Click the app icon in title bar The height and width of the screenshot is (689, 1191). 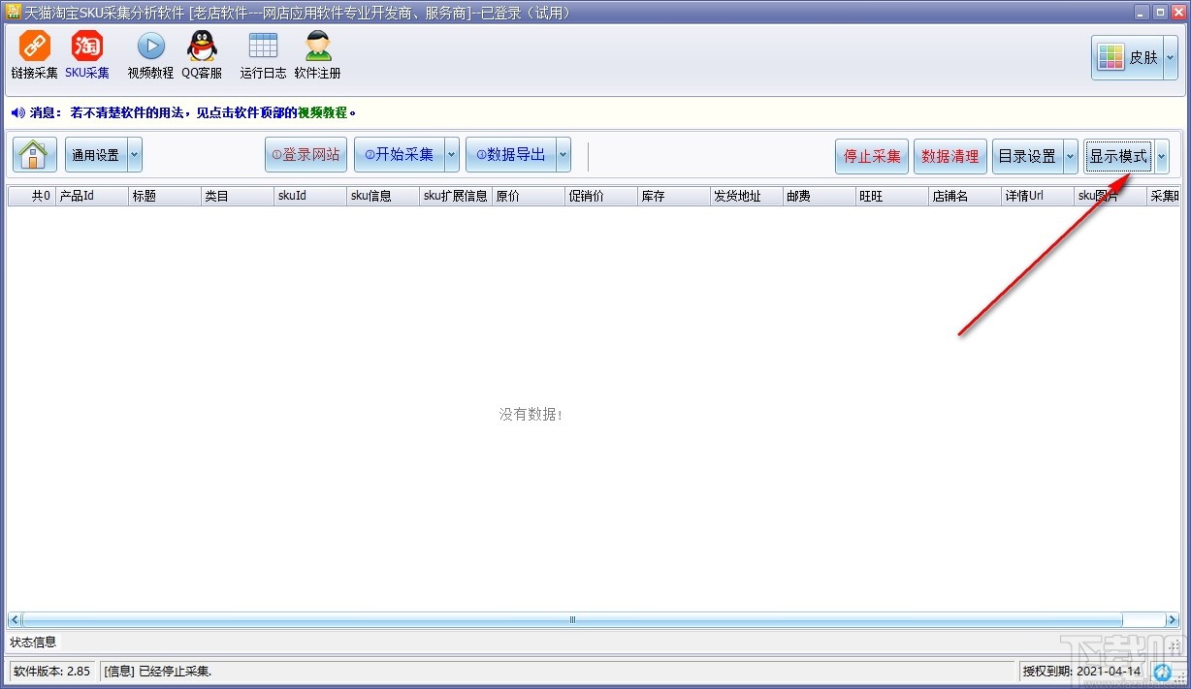pos(13,12)
